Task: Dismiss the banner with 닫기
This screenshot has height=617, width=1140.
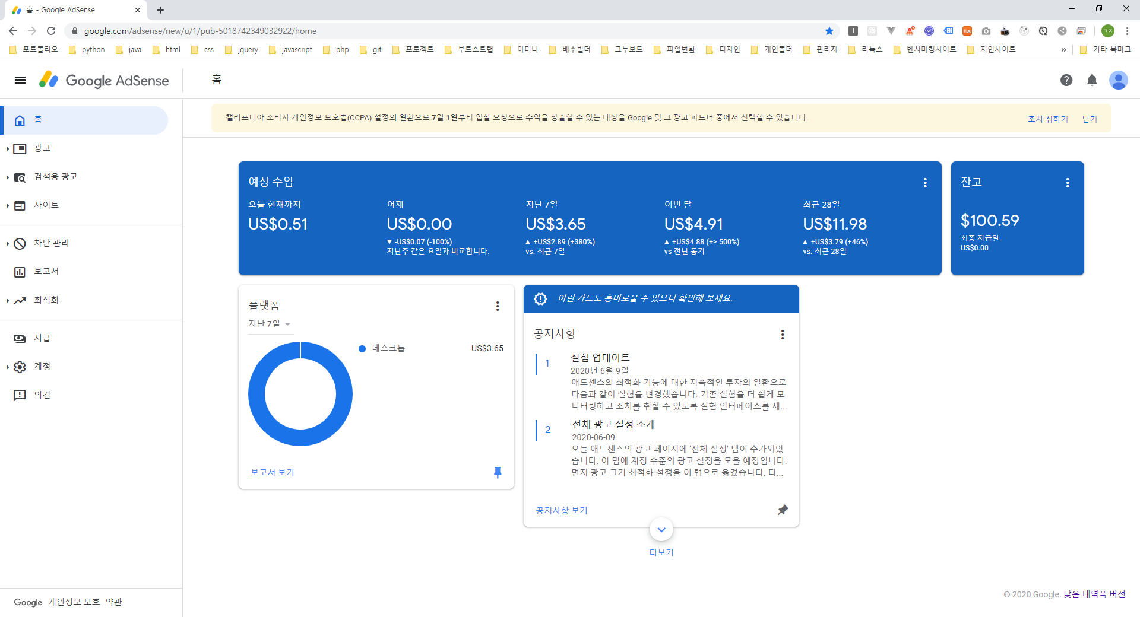Action: (x=1090, y=119)
